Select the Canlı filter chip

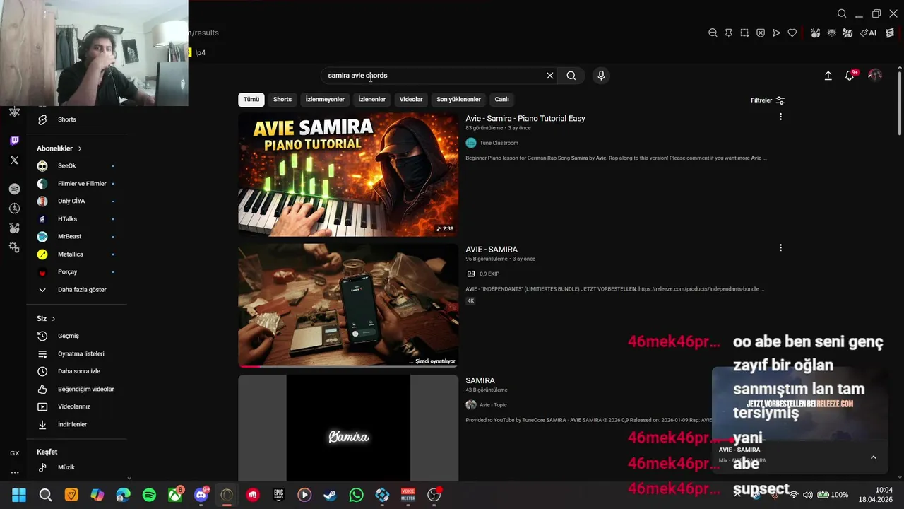pos(501,100)
